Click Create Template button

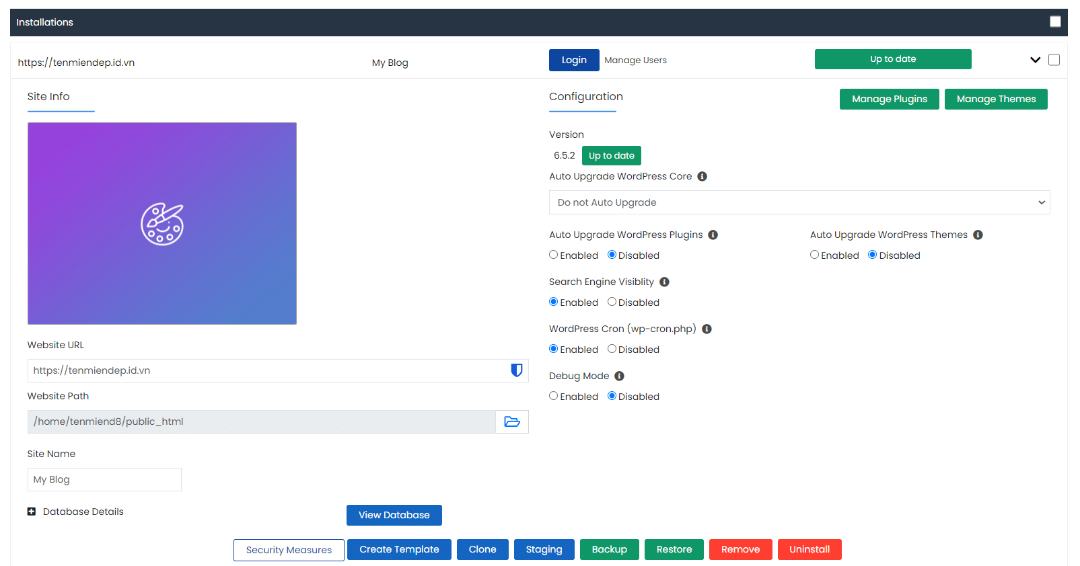(x=399, y=549)
